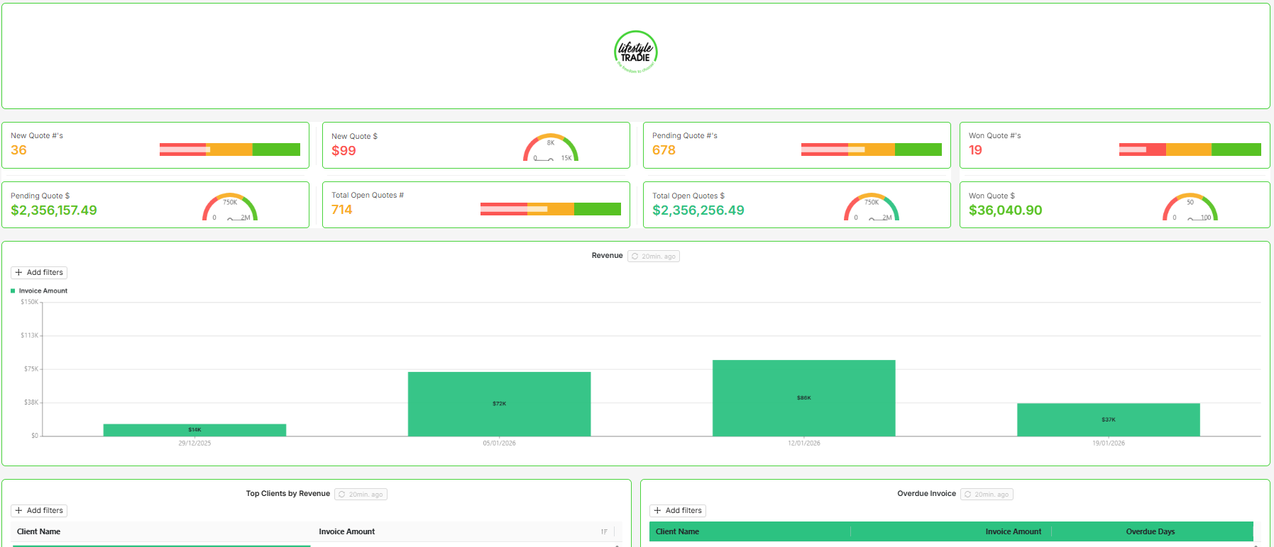The height and width of the screenshot is (547, 1274).
Task: Click the Lifestyle Tradie logo
Action: [636, 52]
